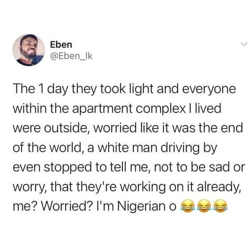
Task: Click the first laughing-crying emoji
Action: tap(187, 206)
